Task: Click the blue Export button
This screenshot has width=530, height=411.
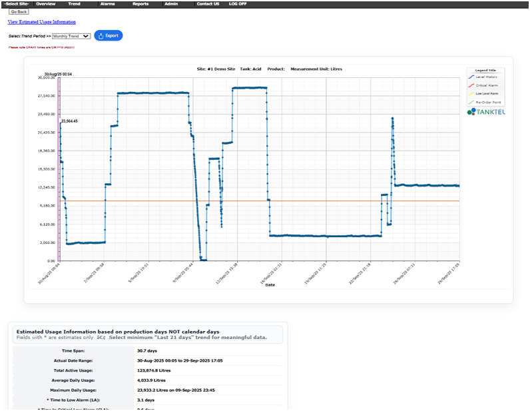Action: click(x=108, y=35)
